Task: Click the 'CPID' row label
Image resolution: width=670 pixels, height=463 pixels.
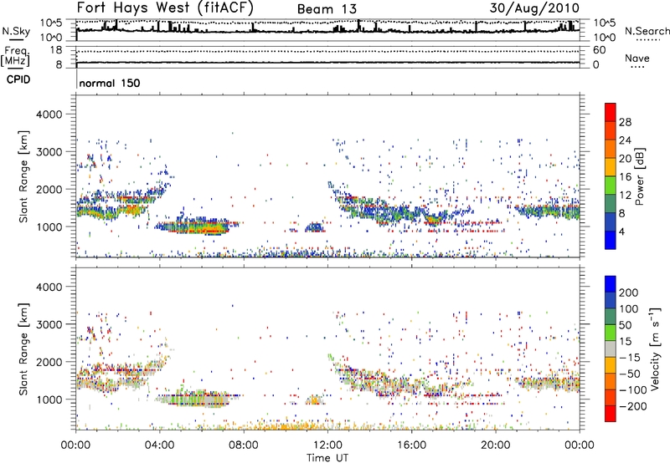Action: [18, 79]
